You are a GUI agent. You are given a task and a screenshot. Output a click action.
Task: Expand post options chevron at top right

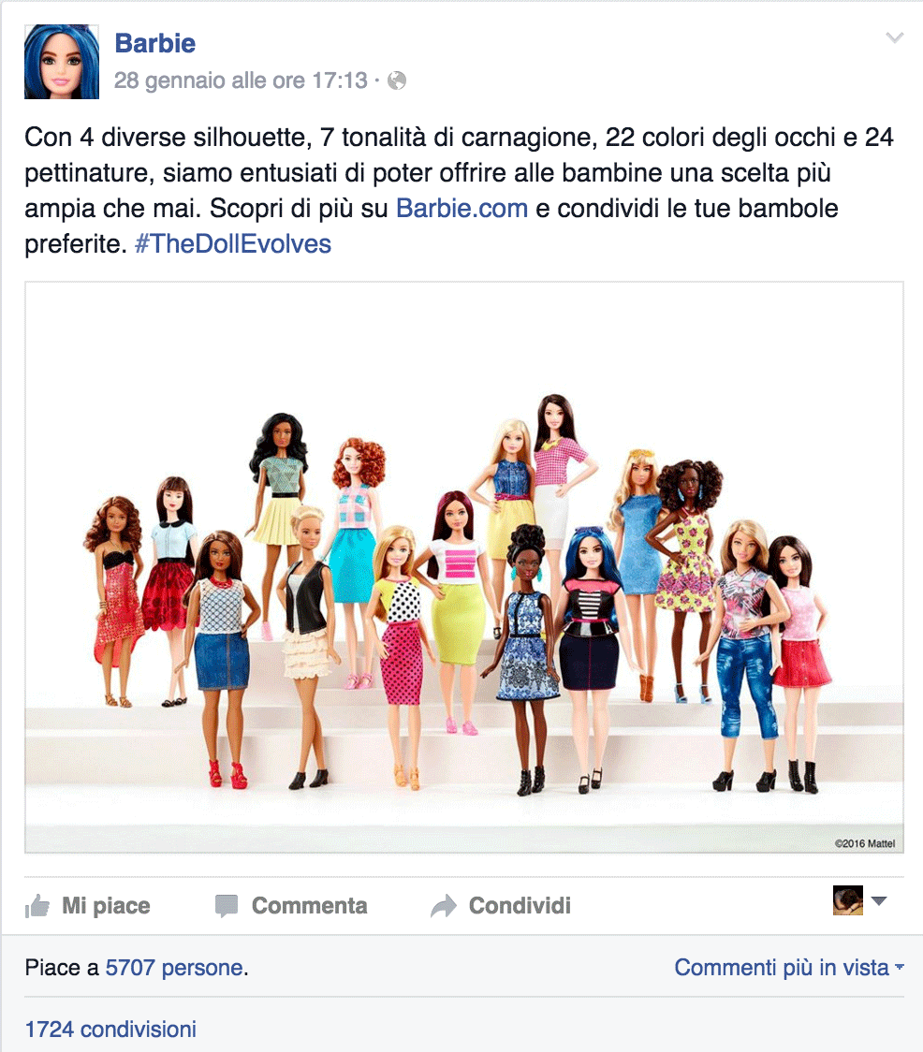pos(894,37)
